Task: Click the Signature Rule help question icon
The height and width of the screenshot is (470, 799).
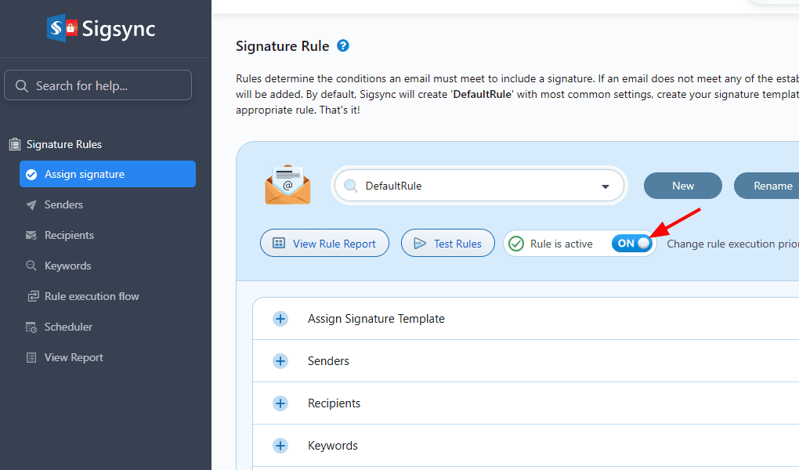Action: tap(343, 46)
